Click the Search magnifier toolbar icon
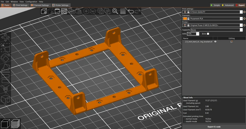 coord(115,11)
